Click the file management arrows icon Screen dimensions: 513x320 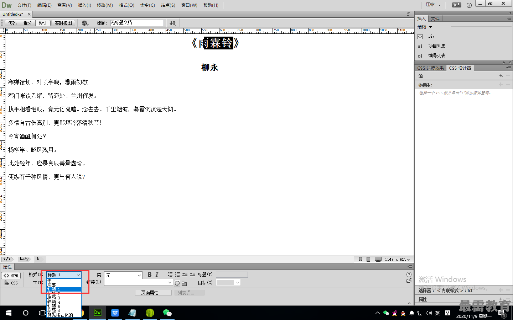tap(173, 23)
